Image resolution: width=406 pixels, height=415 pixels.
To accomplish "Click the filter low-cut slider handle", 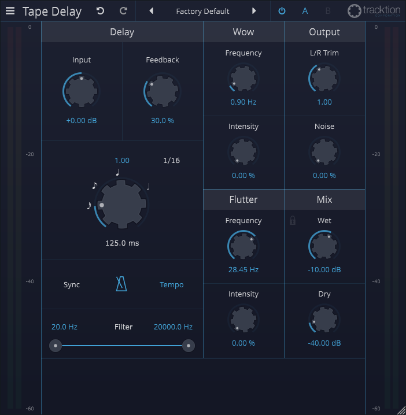I will 56,346.
